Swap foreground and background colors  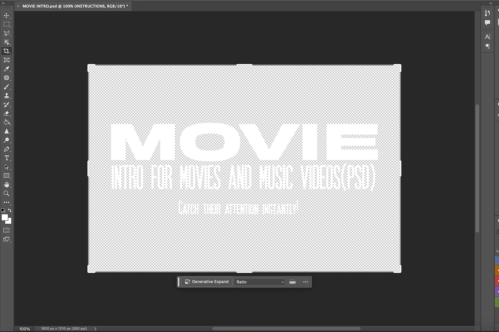[x=10, y=210]
